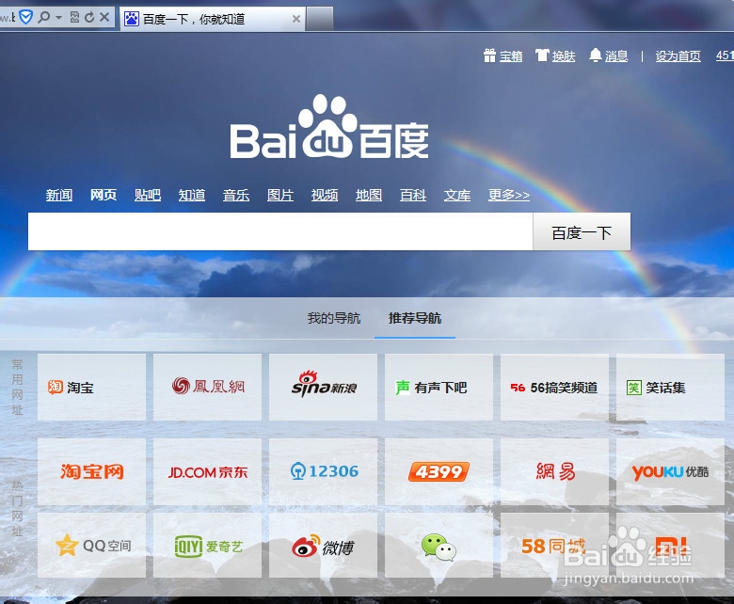Open the 58同城 tile
The width and height of the screenshot is (734, 604).
pos(554,546)
